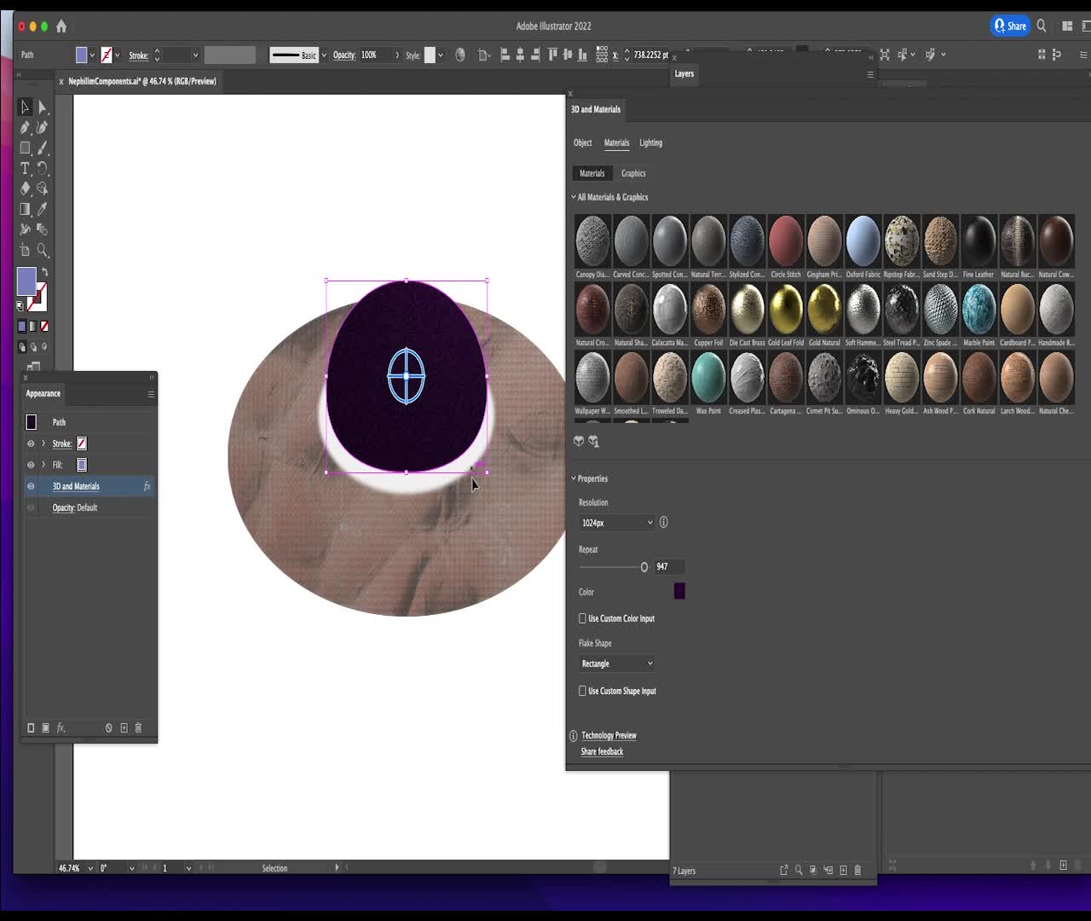Viewport: 1091px width, 921px height.
Task: Click the material Color swatch
Action: (x=679, y=591)
